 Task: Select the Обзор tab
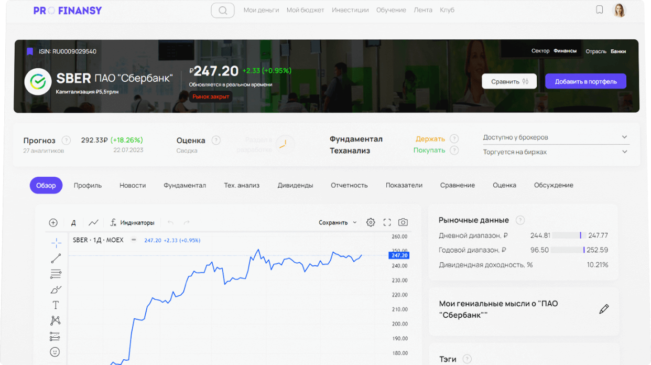tap(46, 185)
